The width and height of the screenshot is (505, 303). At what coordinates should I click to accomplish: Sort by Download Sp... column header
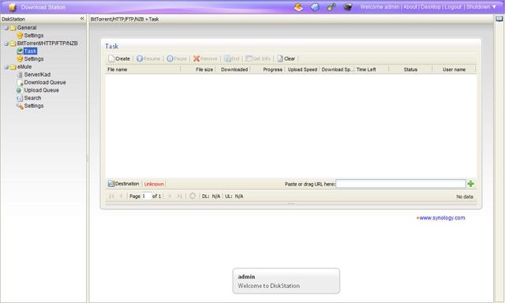click(337, 69)
